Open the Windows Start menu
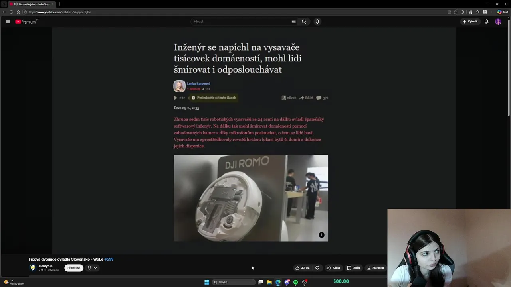Image resolution: width=511 pixels, height=287 pixels. pos(207,282)
